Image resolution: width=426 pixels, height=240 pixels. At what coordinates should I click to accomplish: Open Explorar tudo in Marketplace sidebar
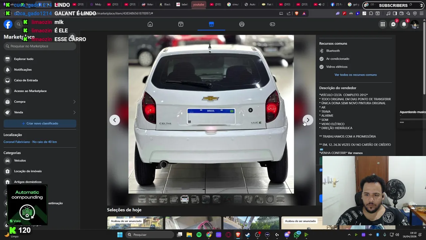click(x=40, y=59)
